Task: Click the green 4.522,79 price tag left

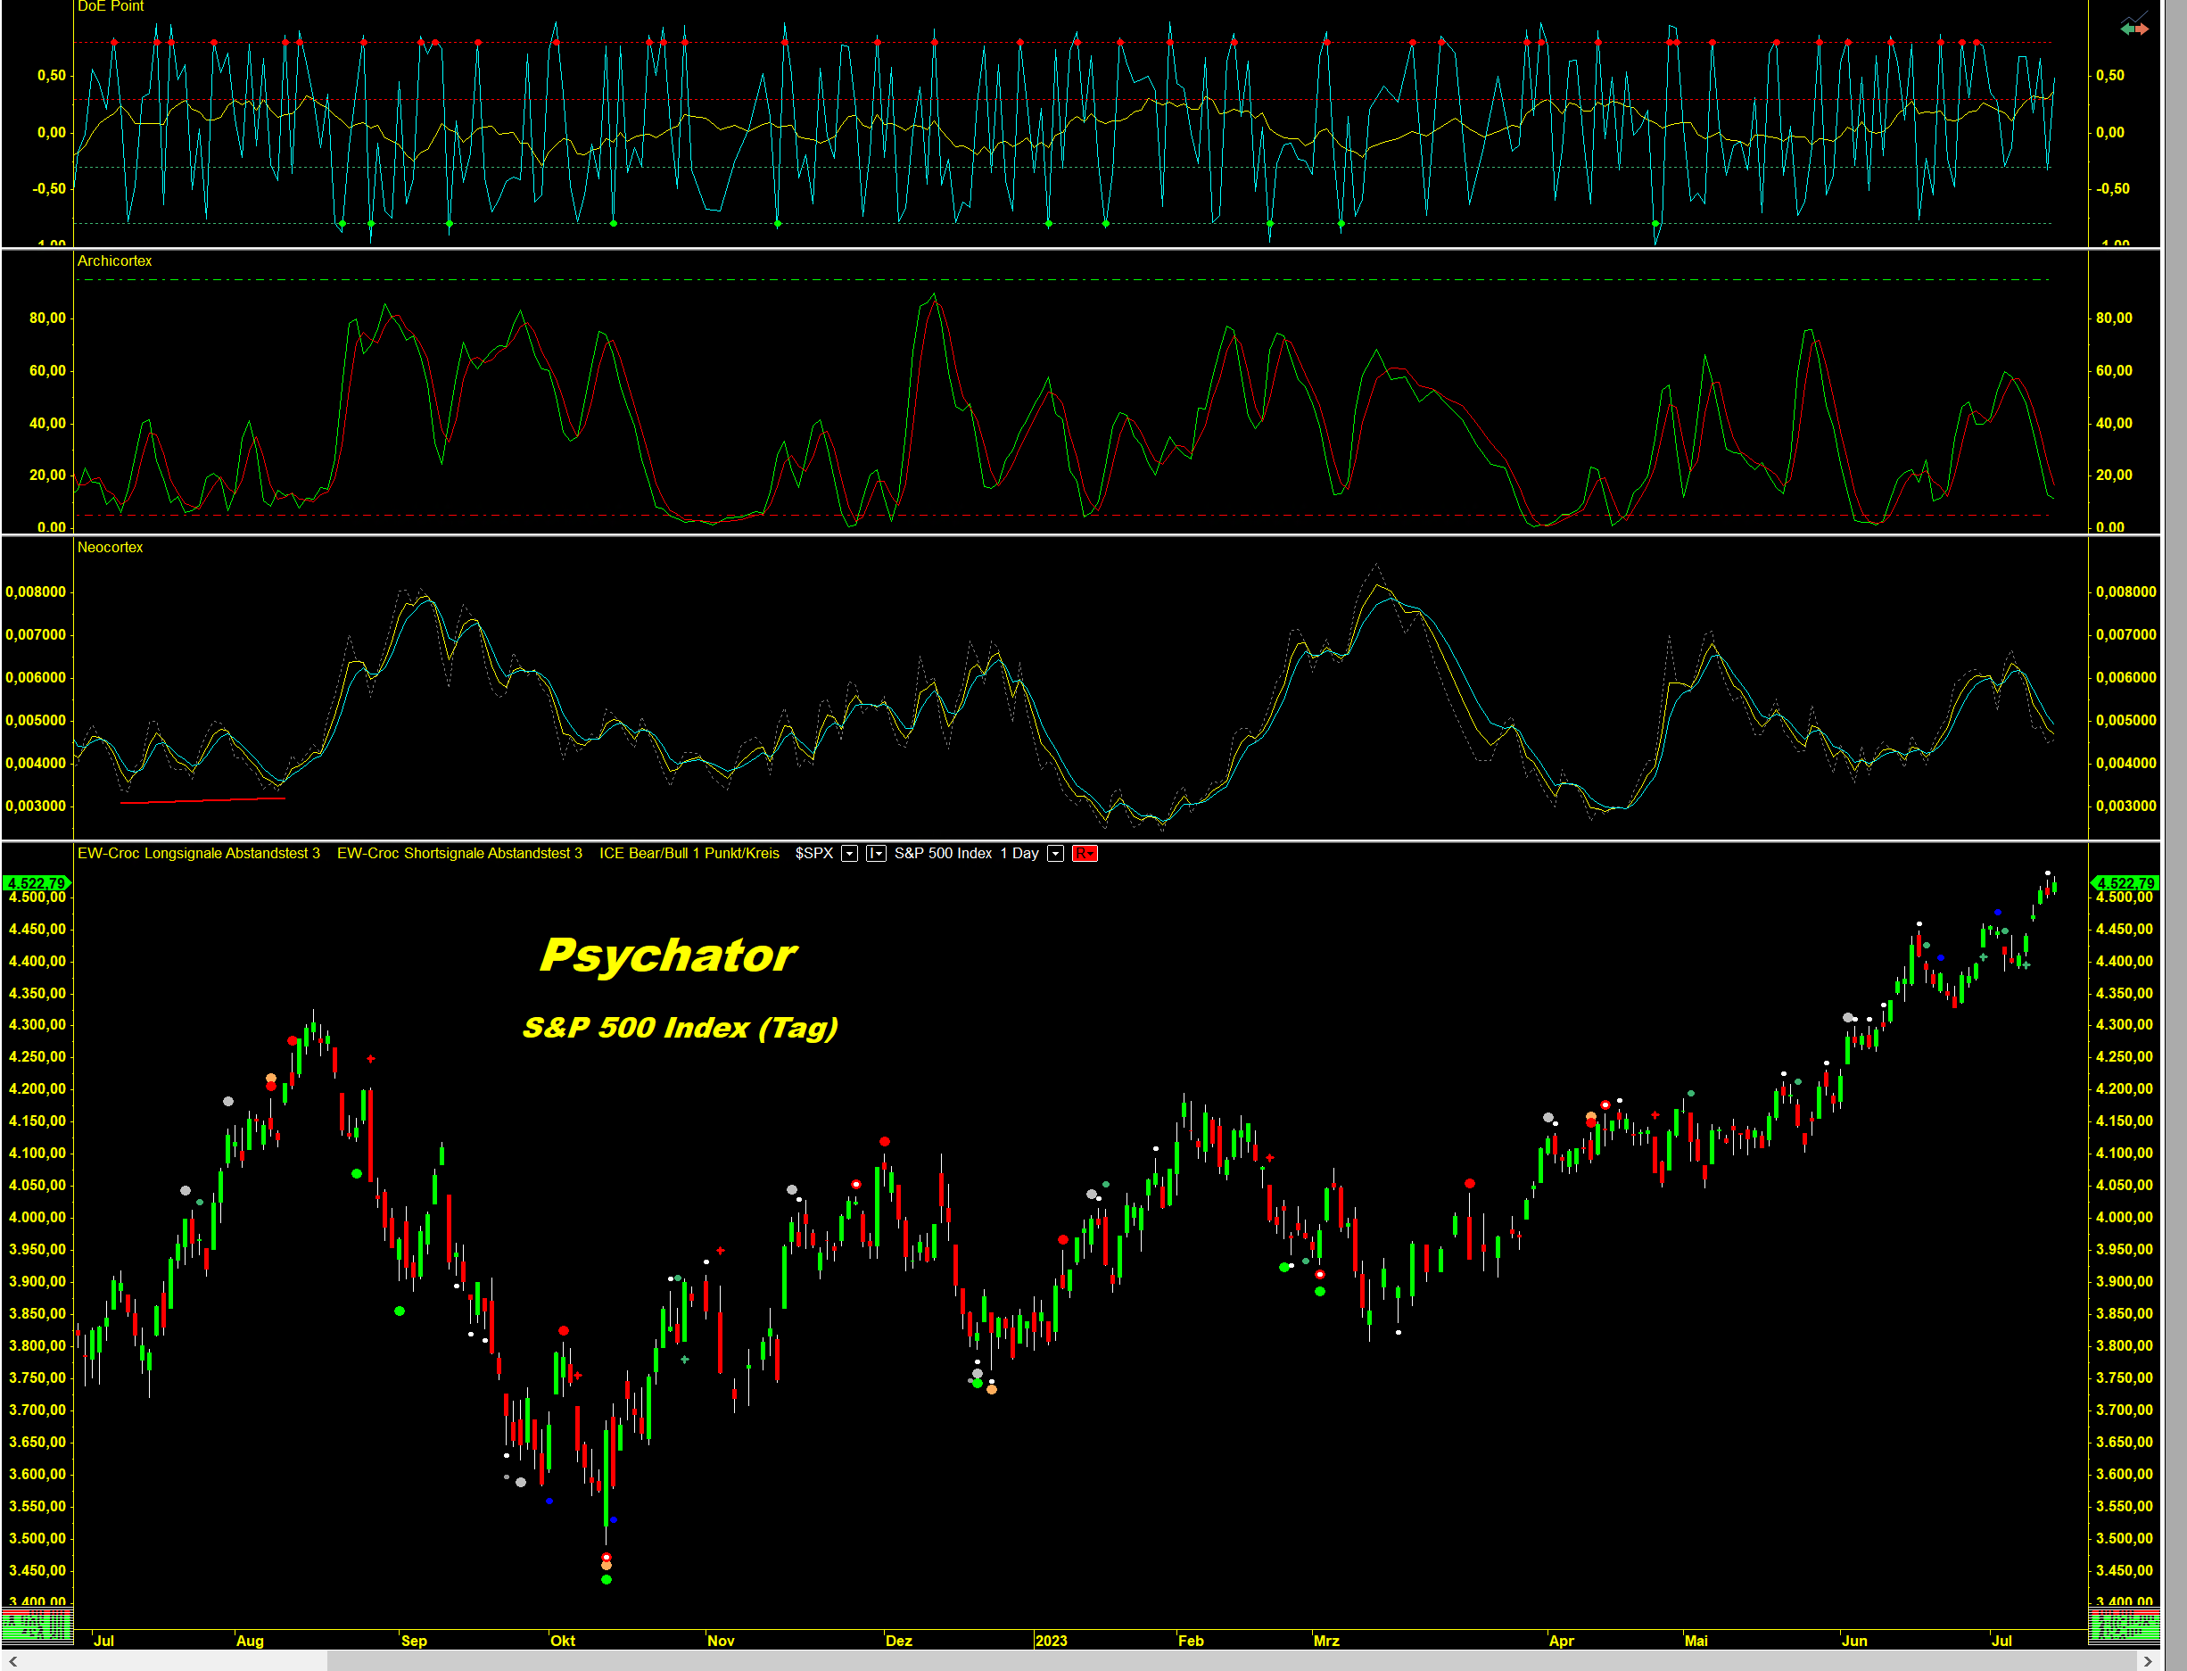Action: (36, 883)
